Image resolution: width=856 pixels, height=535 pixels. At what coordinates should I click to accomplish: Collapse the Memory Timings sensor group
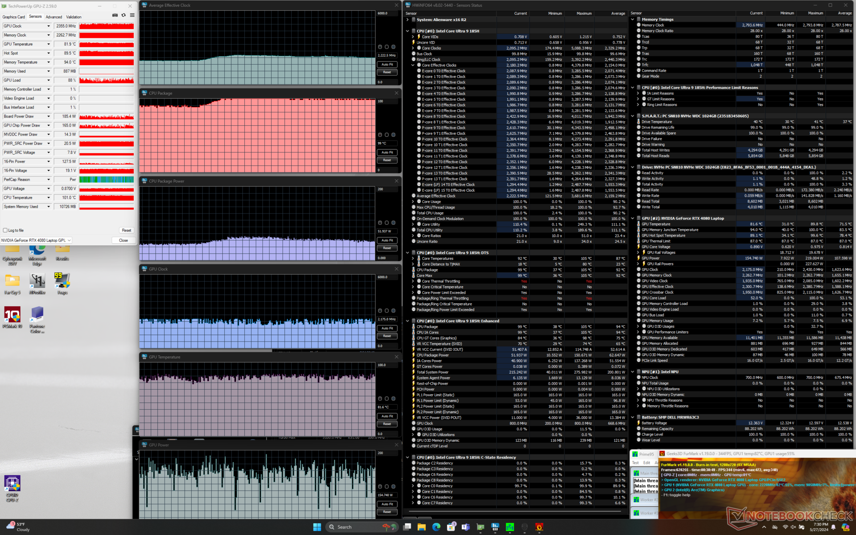632,20
